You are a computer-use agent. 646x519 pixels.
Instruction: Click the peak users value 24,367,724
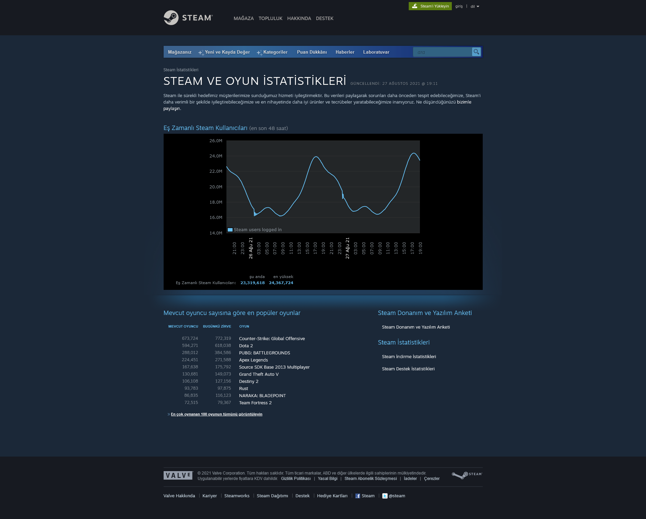[281, 283]
